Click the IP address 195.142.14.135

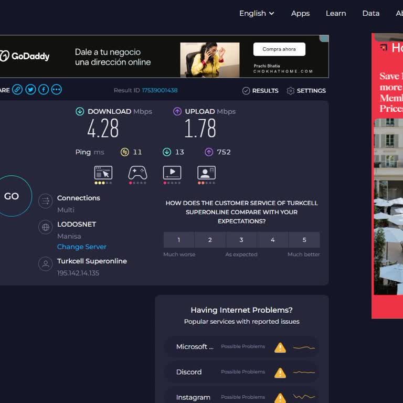point(78,273)
